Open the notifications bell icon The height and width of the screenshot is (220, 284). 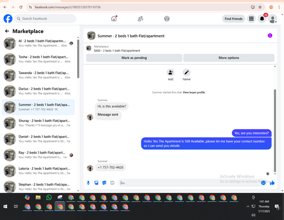(x=262, y=19)
